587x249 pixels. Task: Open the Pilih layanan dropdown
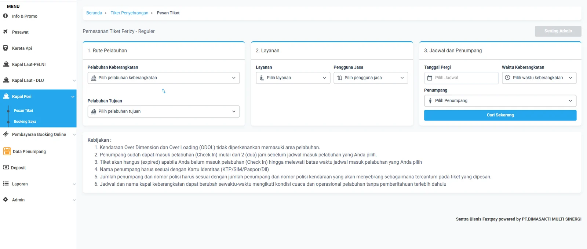pos(293,78)
